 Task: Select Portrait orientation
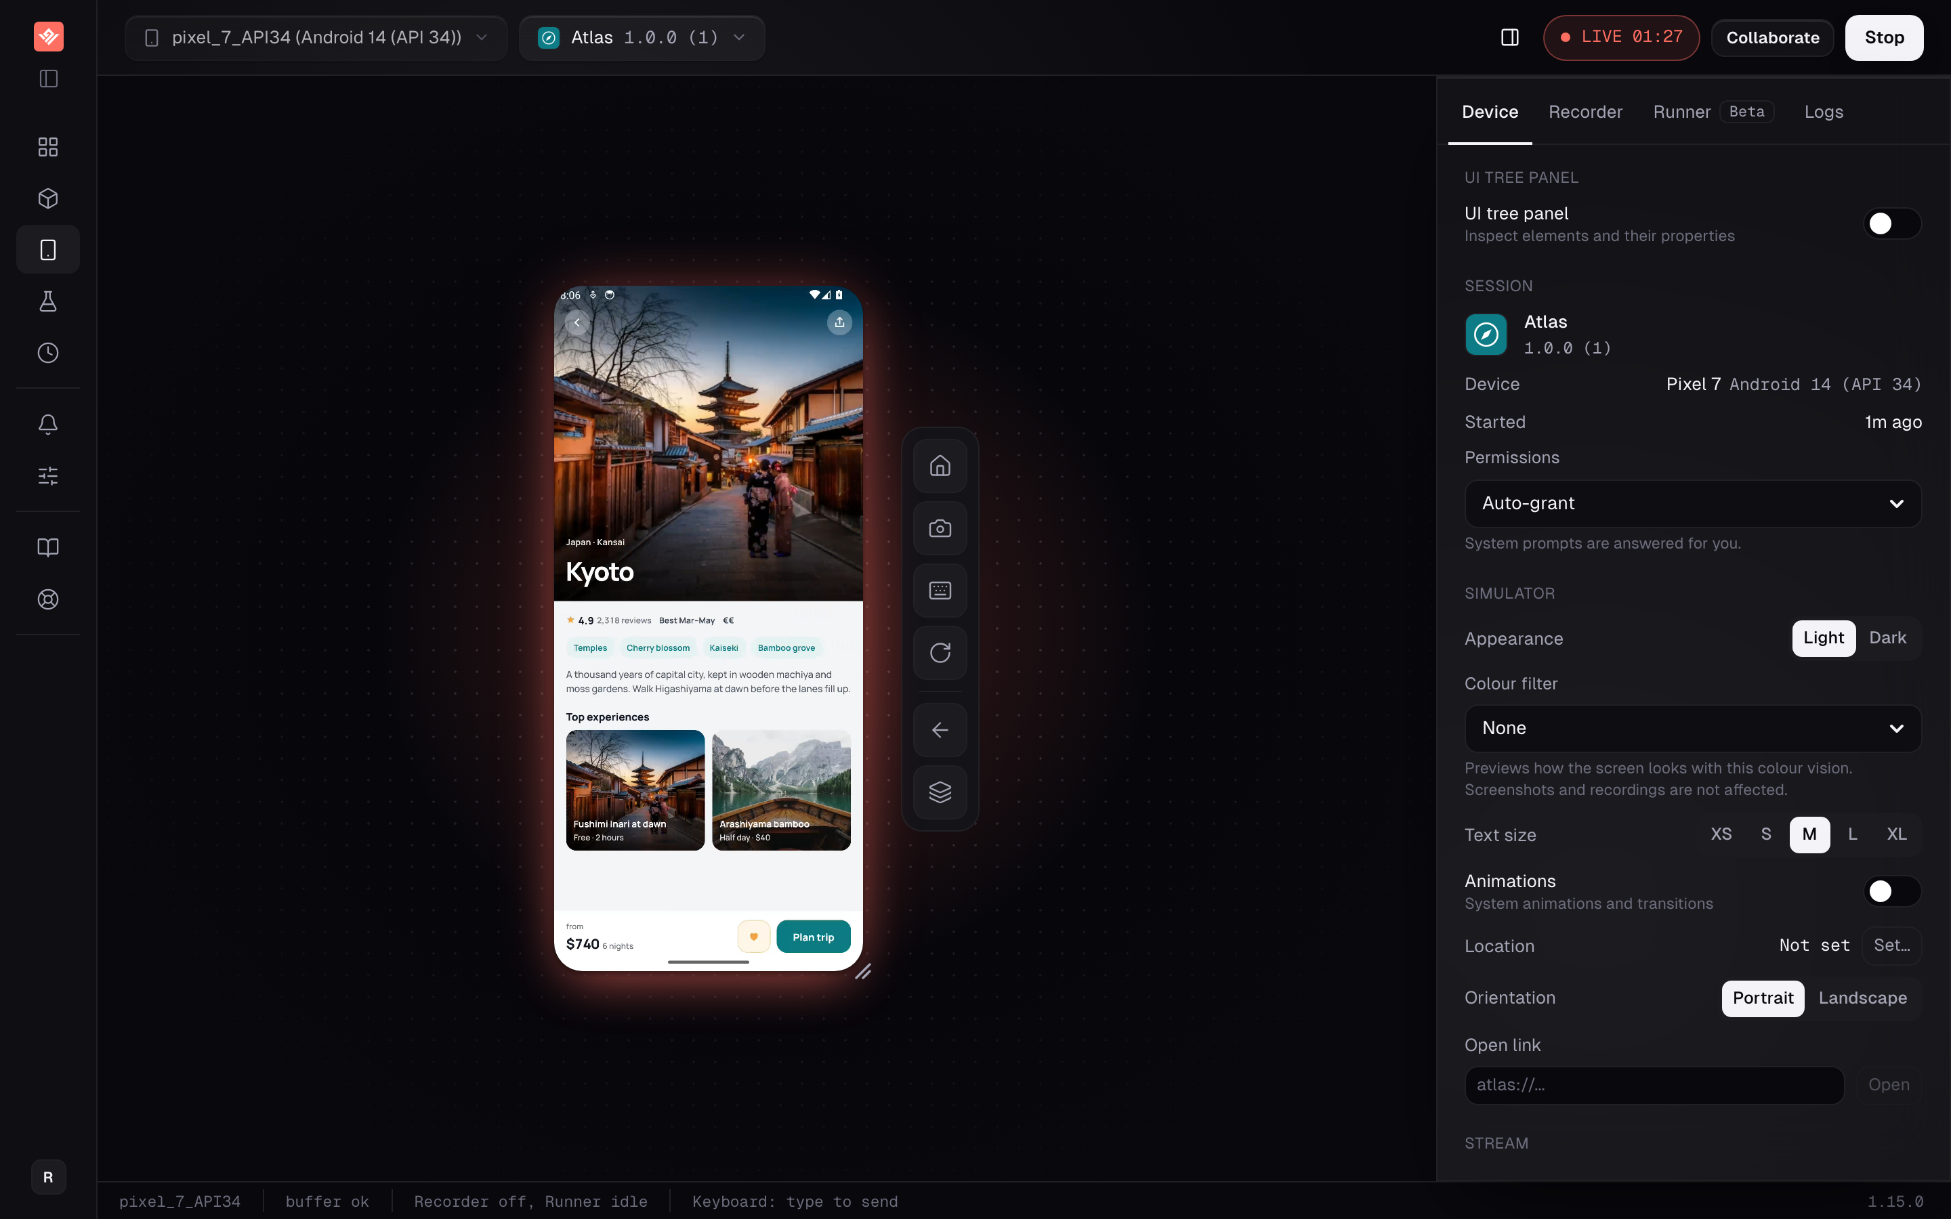coord(1763,998)
